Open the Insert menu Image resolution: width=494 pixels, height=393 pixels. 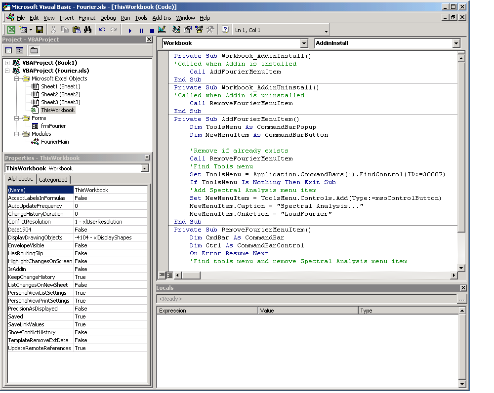[x=67, y=18]
